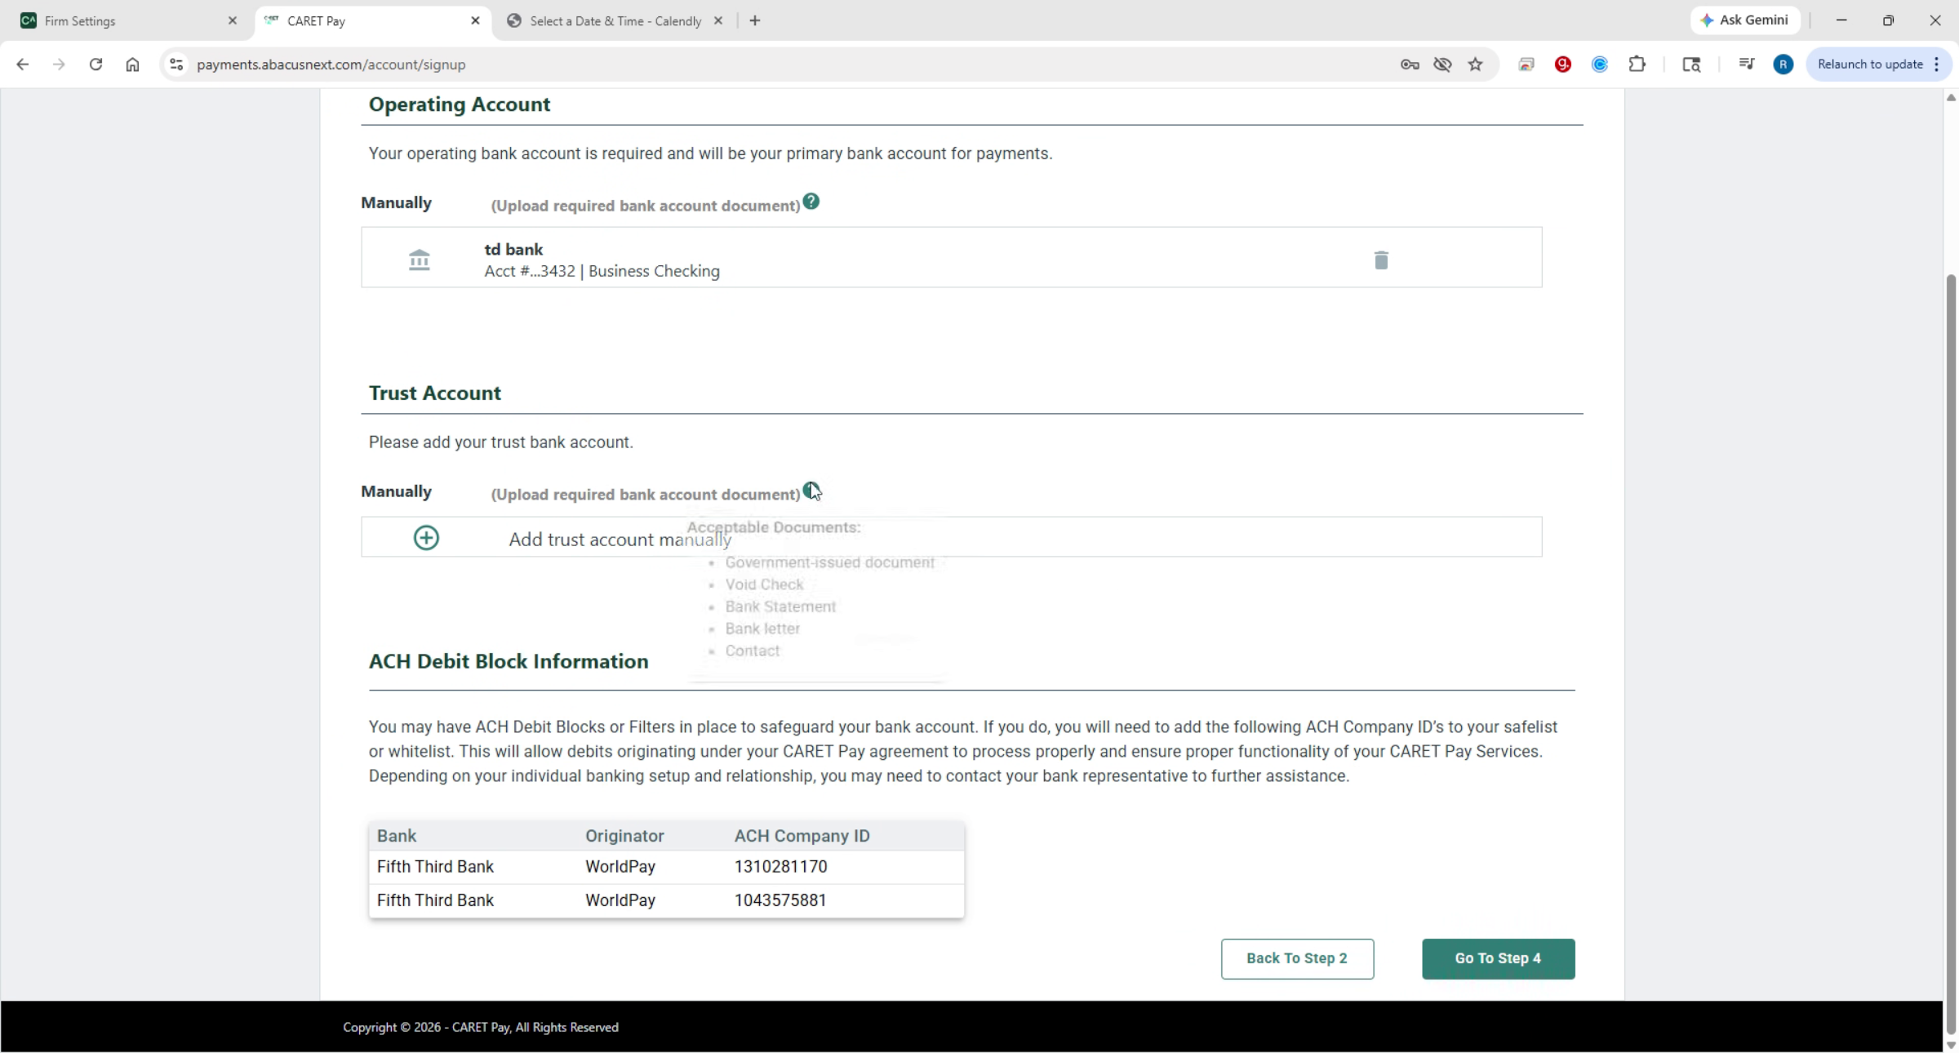Click the Trust Account heading
The height and width of the screenshot is (1053, 1959).
point(435,393)
